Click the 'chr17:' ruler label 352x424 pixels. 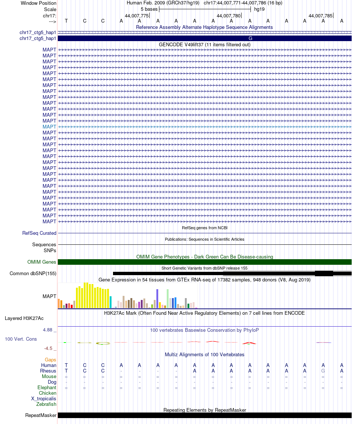click(50, 16)
